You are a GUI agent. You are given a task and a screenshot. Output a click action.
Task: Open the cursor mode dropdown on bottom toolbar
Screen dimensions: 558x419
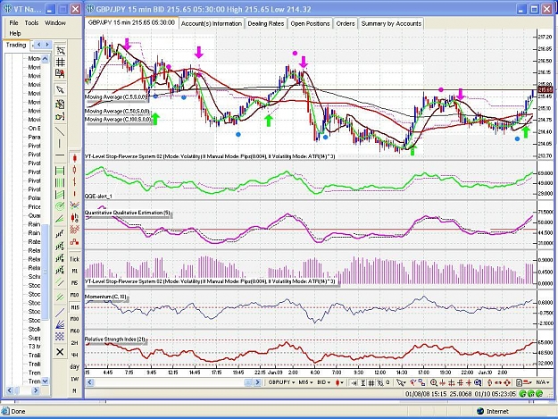tap(401, 382)
